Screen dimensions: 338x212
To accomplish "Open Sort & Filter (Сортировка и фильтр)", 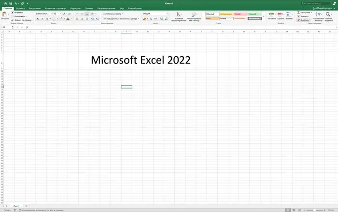I will [x=318, y=16].
